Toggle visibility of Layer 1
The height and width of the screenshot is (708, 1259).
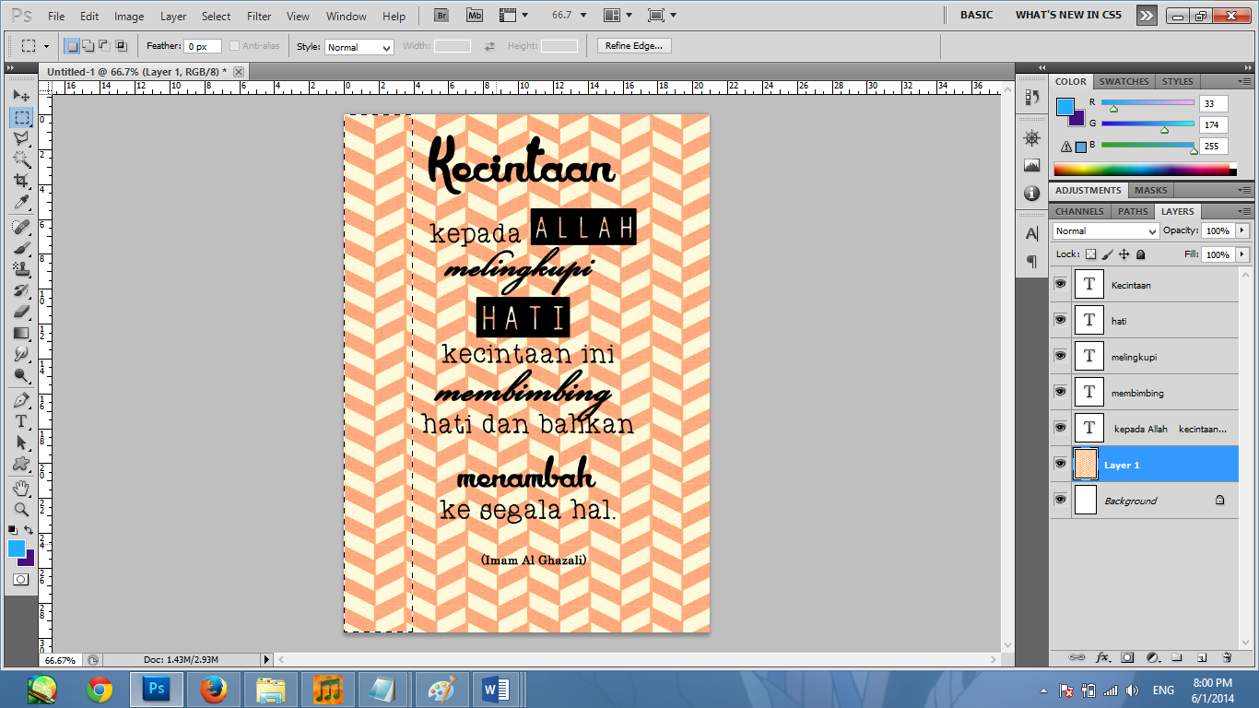1060,464
